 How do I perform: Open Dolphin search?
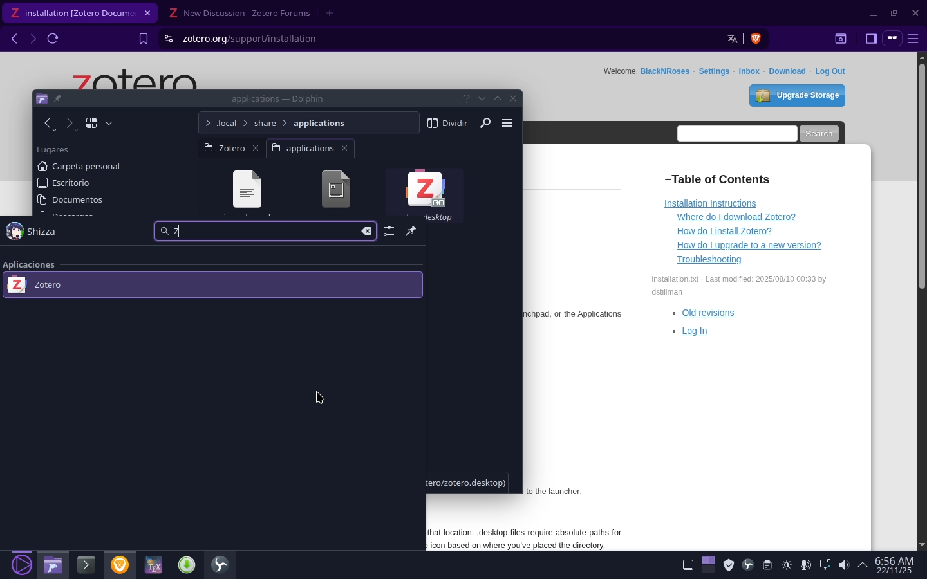486,123
